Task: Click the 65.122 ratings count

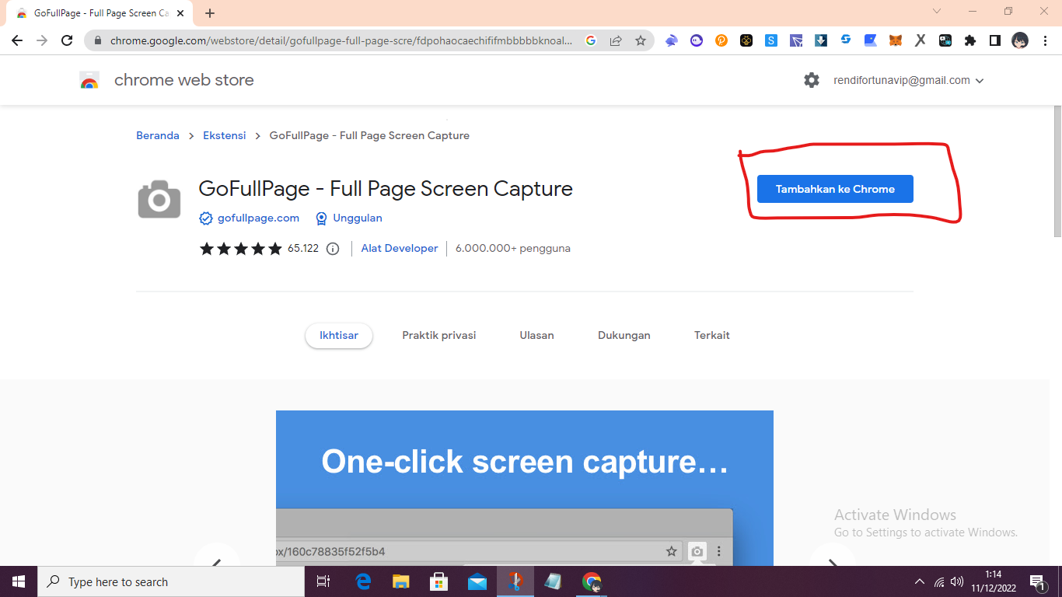Action: (303, 249)
